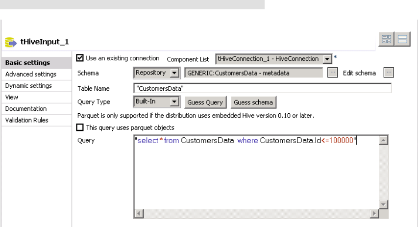The image size is (418, 227).
Task: Open the Documentation tab
Action: click(x=37, y=108)
